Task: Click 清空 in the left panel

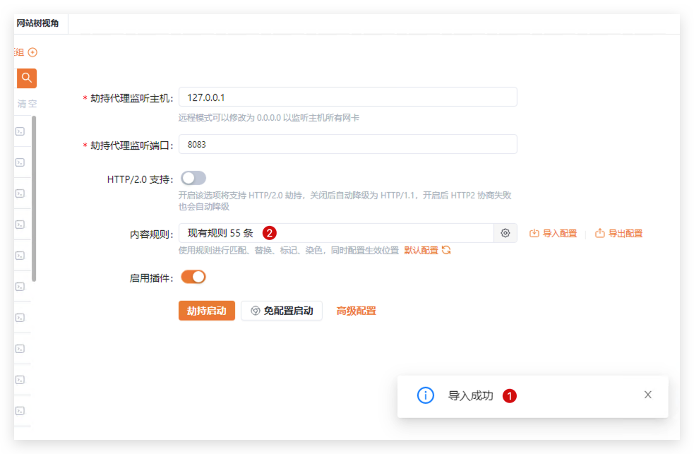Action: pos(27,104)
